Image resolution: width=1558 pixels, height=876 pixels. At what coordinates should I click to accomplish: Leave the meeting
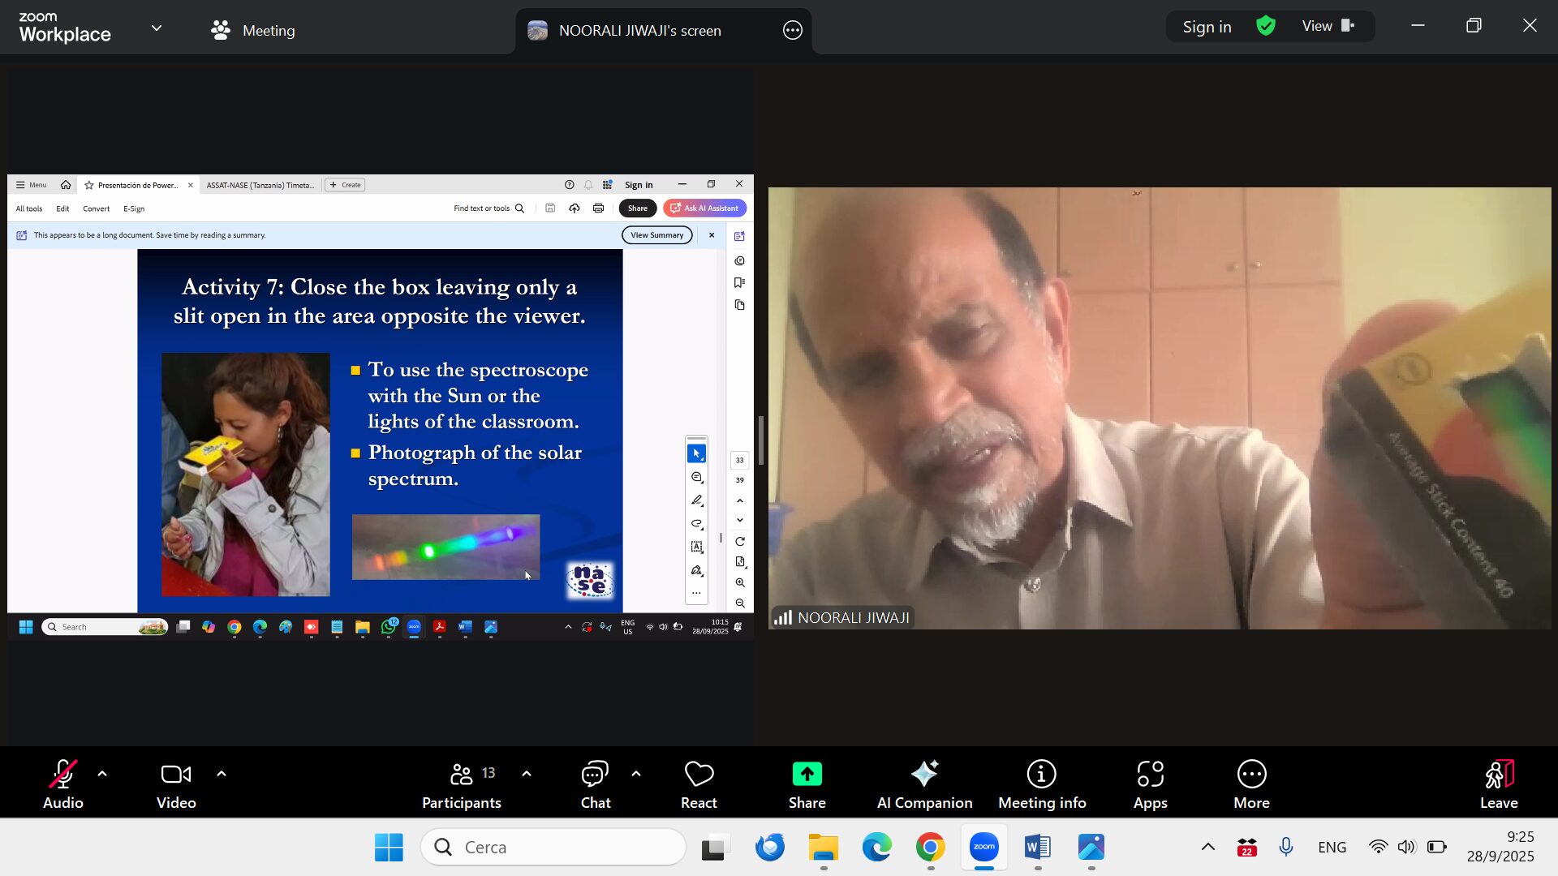(1498, 784)
